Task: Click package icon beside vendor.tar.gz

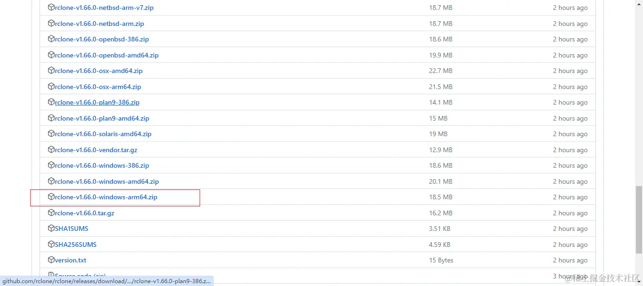Action: [x=51, y=149]
